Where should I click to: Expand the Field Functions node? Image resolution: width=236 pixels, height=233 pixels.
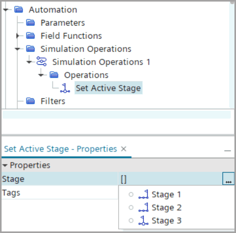coord(17,36)
